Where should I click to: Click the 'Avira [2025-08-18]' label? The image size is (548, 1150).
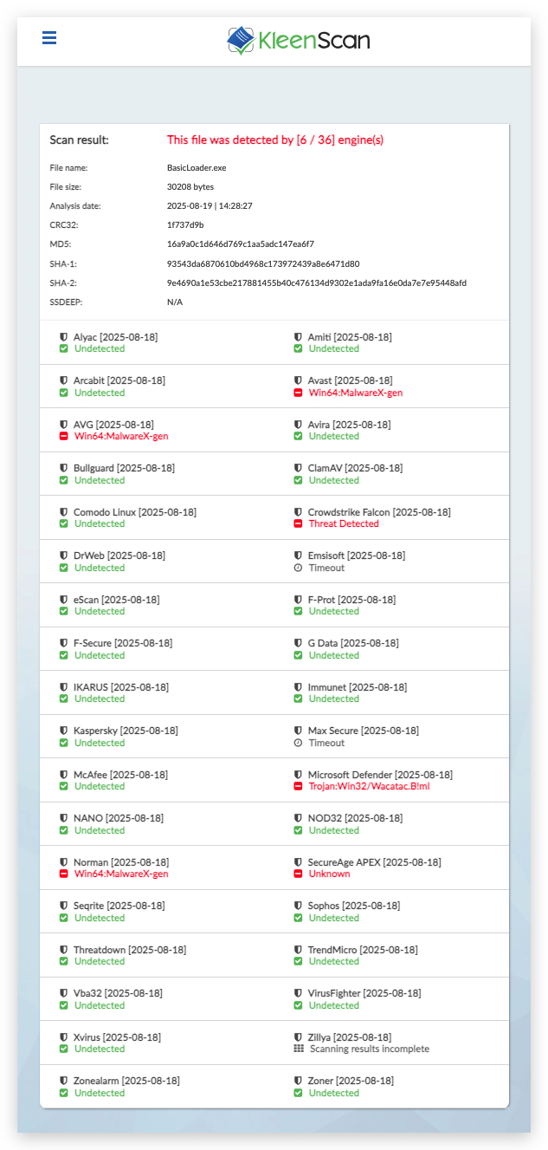click(x=350, y=425)
